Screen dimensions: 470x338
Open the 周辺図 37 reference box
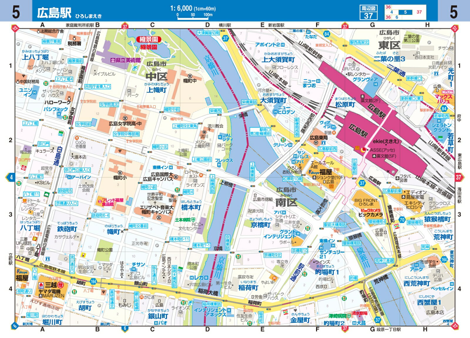tap(368, 12)
